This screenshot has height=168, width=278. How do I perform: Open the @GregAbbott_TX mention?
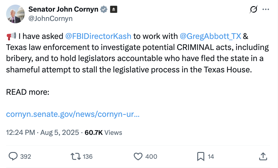click(x=210, y=36)
